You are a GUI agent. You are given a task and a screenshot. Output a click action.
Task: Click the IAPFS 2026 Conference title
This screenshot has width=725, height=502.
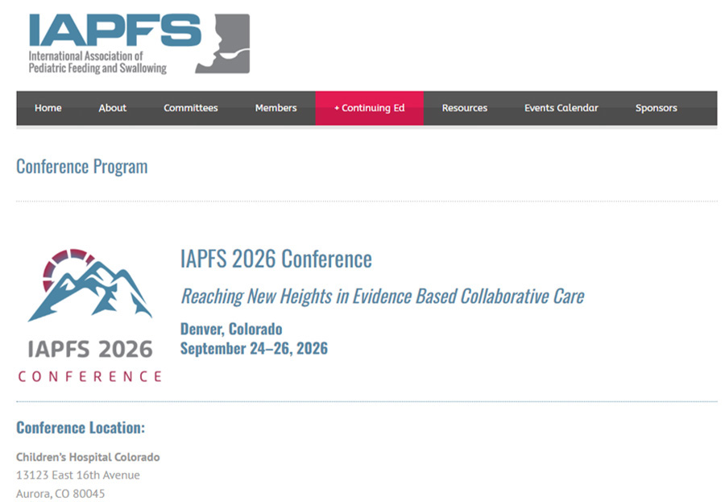276,259
